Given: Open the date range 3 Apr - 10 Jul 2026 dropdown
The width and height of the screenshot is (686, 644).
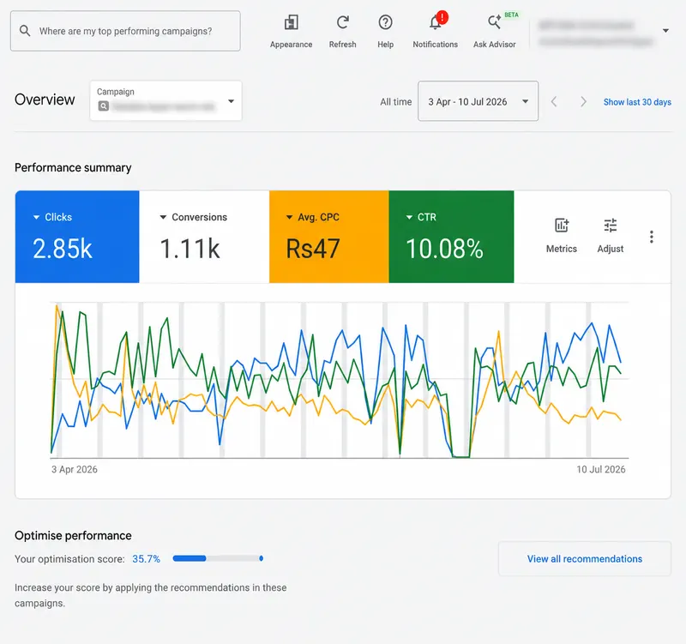Looking at the screenshot, I should (478, 101).
